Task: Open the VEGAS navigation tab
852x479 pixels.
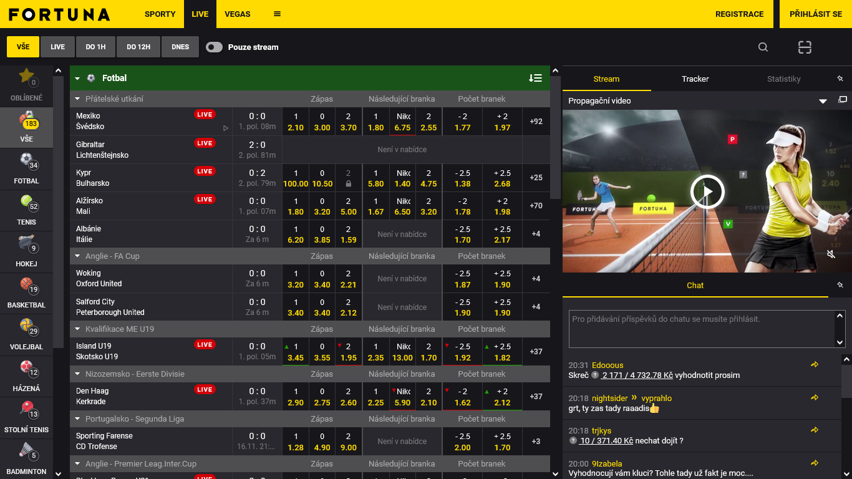Action: tap(238, 14)
